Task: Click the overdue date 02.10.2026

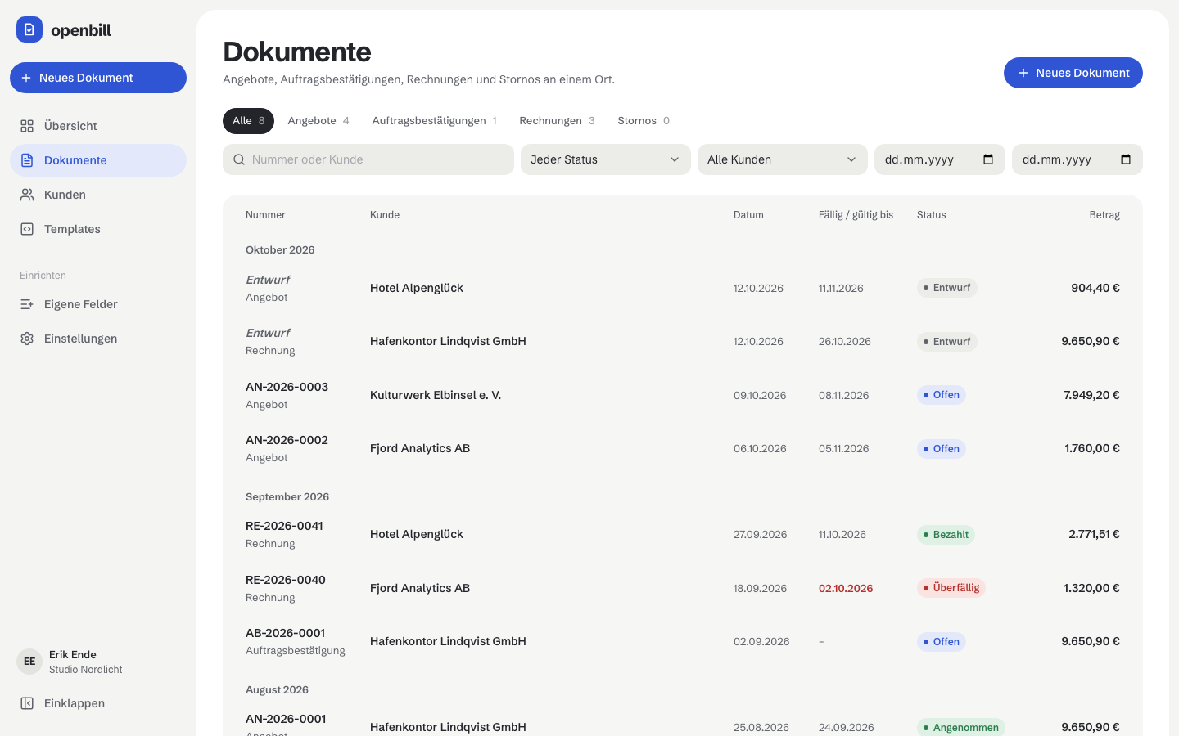Action: [846, 588]
